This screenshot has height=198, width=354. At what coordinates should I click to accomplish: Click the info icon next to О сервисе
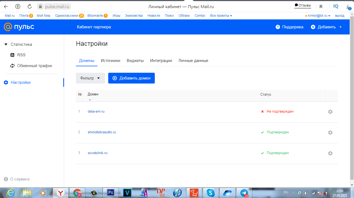[6, 179]
